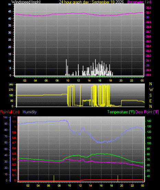Select the bottom 'N' compass label beside 0
160x190 pixels.
coord(151,106)
